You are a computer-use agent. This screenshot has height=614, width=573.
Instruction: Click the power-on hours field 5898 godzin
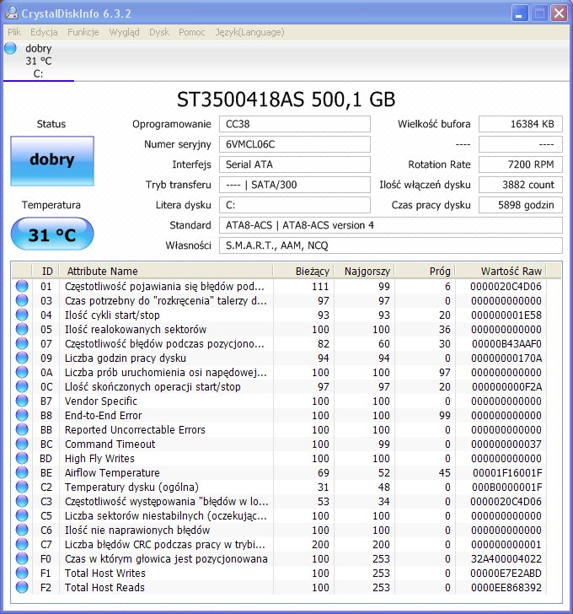pos(521,205)
